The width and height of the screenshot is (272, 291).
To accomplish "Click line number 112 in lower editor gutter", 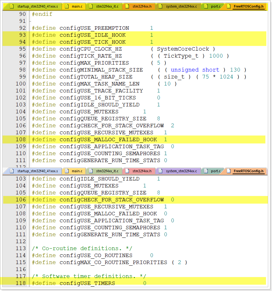I will click(x=21, y=242).
